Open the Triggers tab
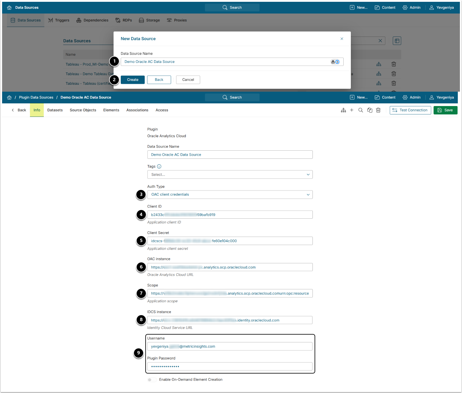The height and width of the screenshot is (393, 462). tap(59, 20)
